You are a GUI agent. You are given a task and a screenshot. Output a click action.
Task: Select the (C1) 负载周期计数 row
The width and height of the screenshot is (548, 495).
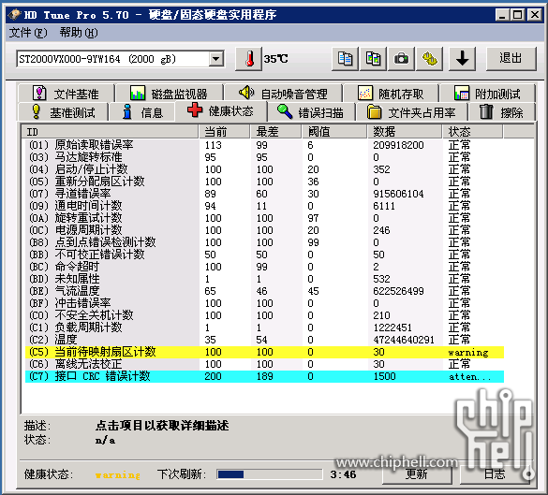pos(264,328)
